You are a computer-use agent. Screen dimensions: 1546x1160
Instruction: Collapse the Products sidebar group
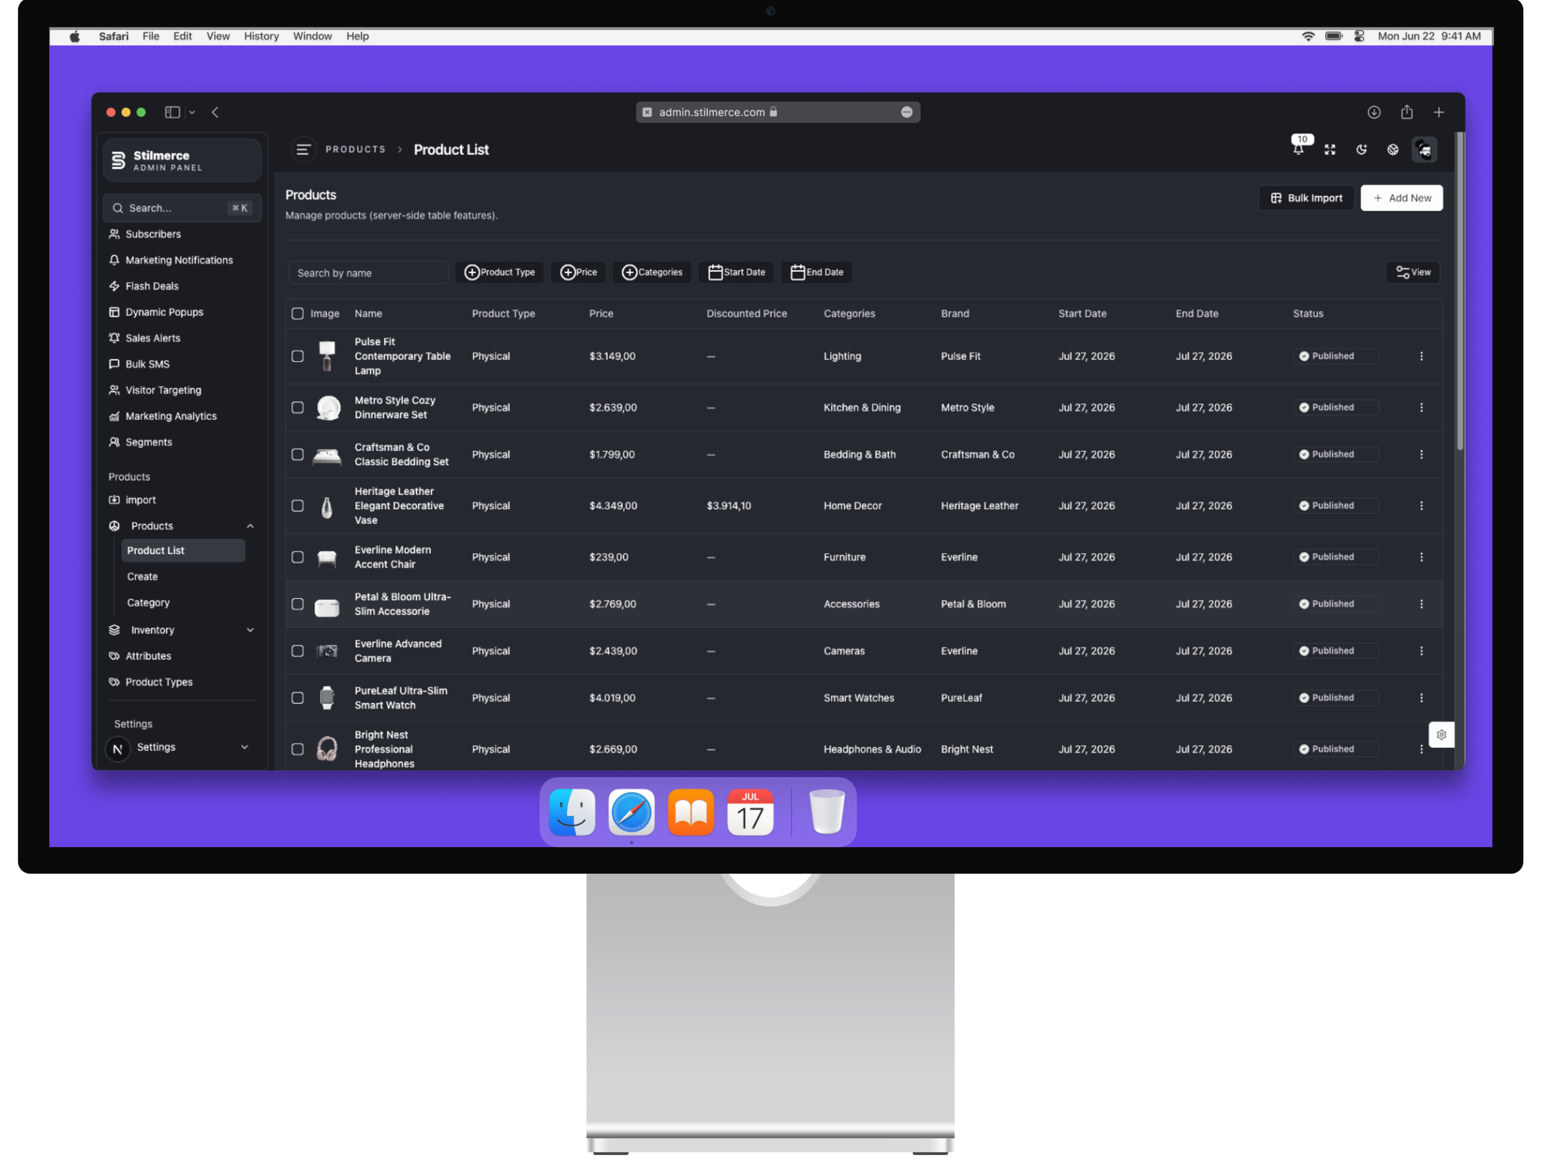click(x=182, y=526)
